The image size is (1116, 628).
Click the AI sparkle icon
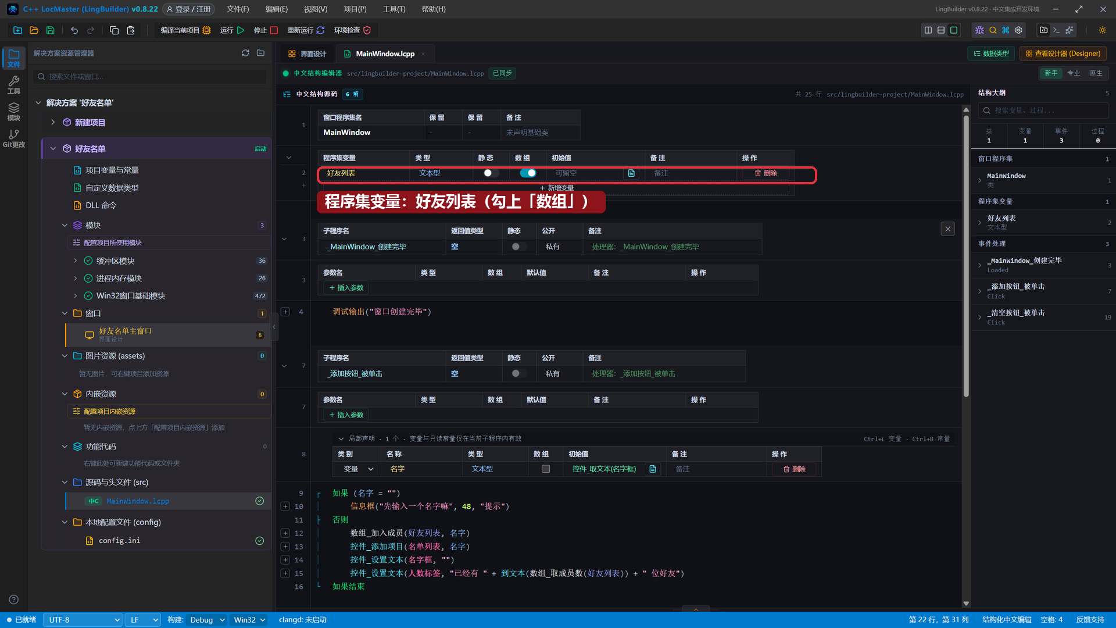(x=1069, y=30)
